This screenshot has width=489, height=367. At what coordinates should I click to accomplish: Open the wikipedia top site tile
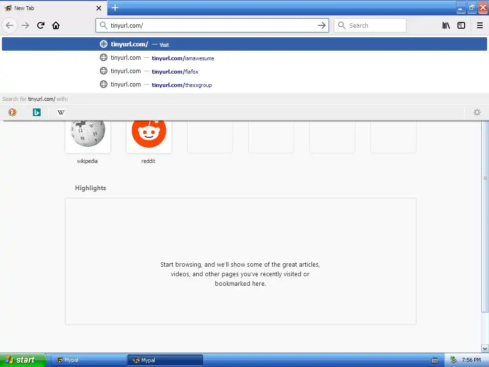88,137
